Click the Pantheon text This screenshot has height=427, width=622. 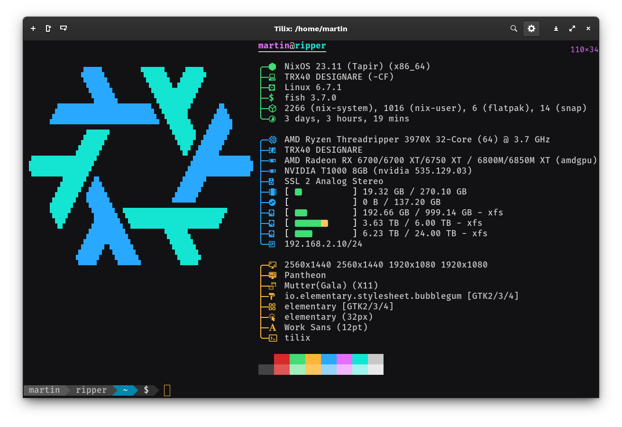(305, 275)
